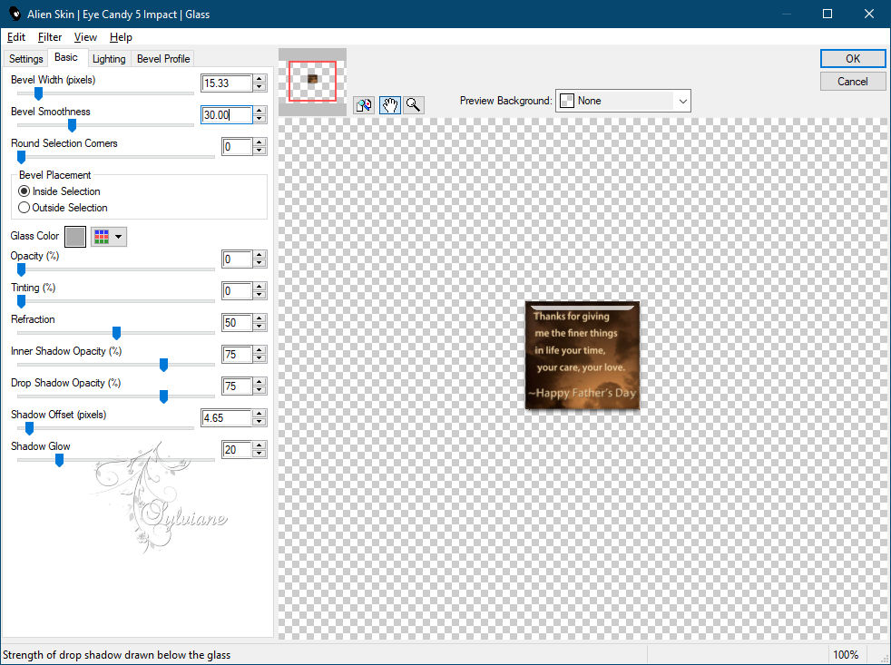Open the Edit menu
Image resolution: width=891 pixels, height=665 pixels.
16,37
